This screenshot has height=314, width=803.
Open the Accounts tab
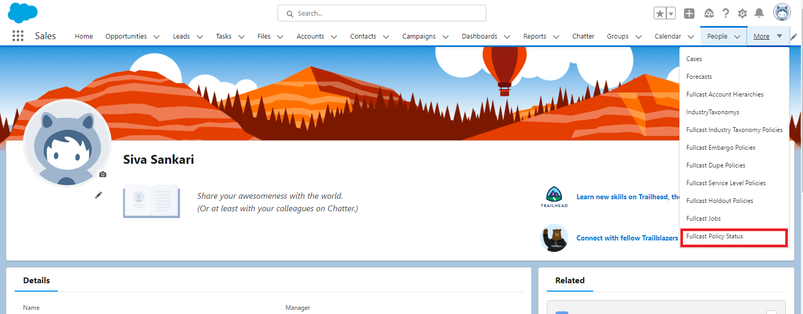click(310, 37)
